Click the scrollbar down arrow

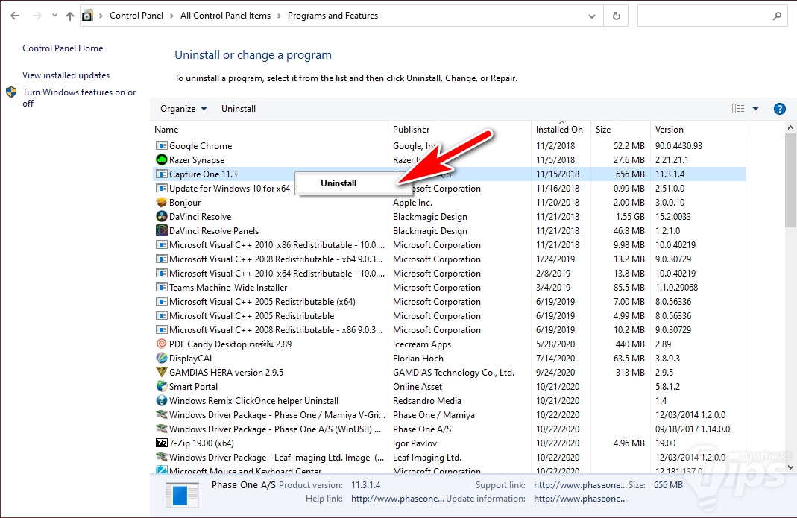(790, 467)
